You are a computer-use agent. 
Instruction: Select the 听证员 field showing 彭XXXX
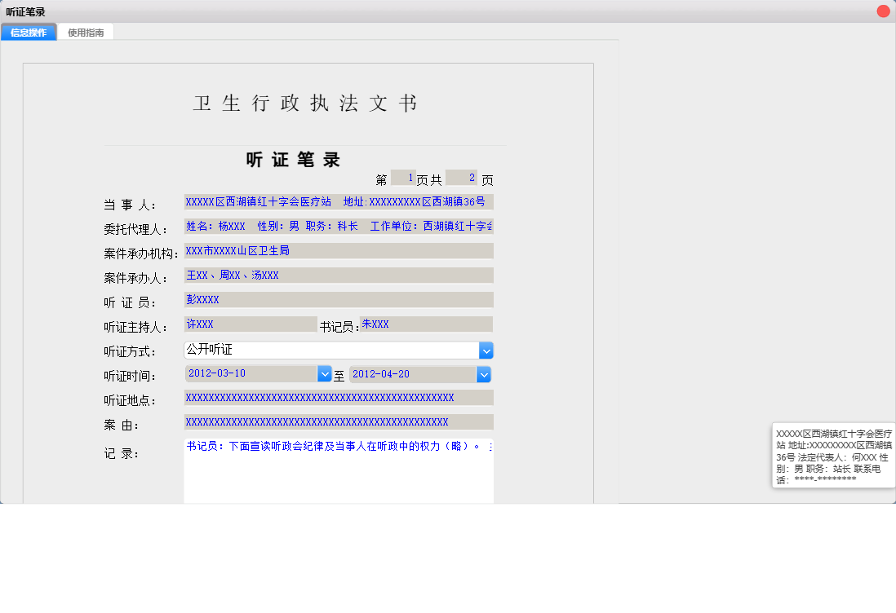pos(338,299)
